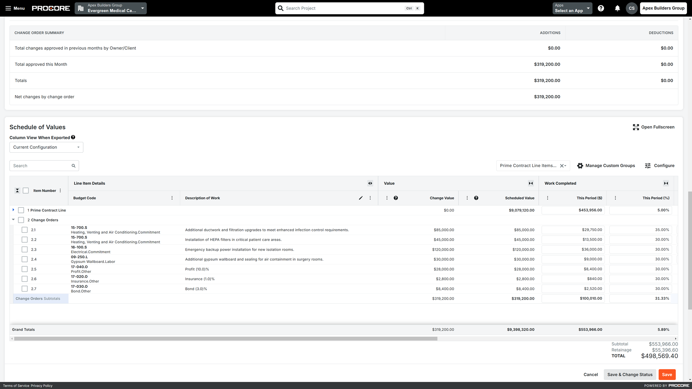Click the Save button
Image resolution: width=692 pixels, height=389 pixels.
click(667, 375)
